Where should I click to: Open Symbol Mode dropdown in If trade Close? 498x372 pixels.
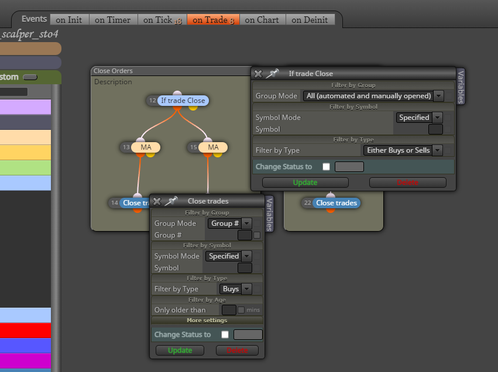pyautogui.click(x=419, y=118)
